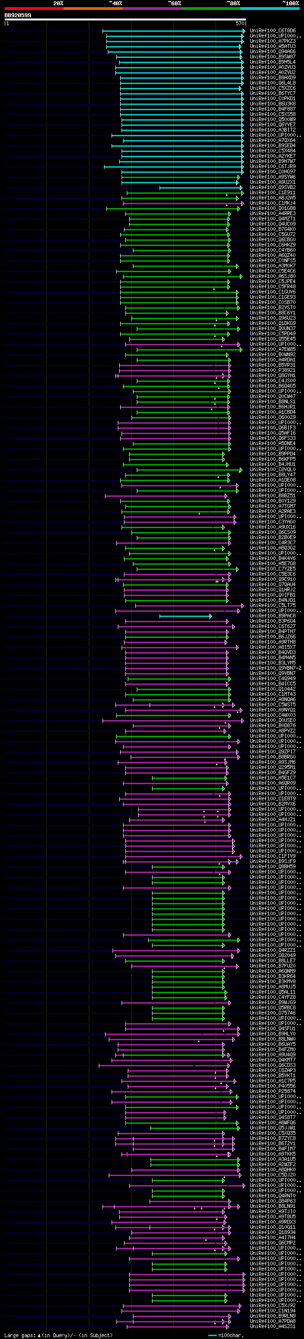Click the UniRef100_B4JHU1 label
This screenshot has width=304, height=1339.
pyautogui.click(x=272, y=465)
